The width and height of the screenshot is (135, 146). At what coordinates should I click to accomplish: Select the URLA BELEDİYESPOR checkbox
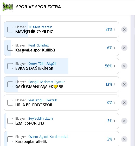[10, 103]
